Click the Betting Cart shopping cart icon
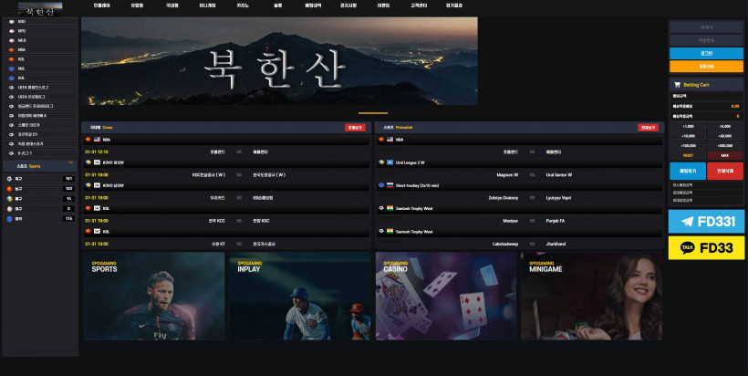This screenshot has height=376, width=748. click(677, 85)
